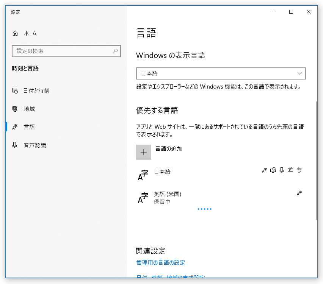
Task: Click the search magnifier icon
Action: (x=115, y=51)
